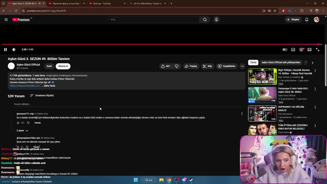Open YouTube notifications bell
The width and height of the screenshot is (327, 184).
(x=307, y=20)
